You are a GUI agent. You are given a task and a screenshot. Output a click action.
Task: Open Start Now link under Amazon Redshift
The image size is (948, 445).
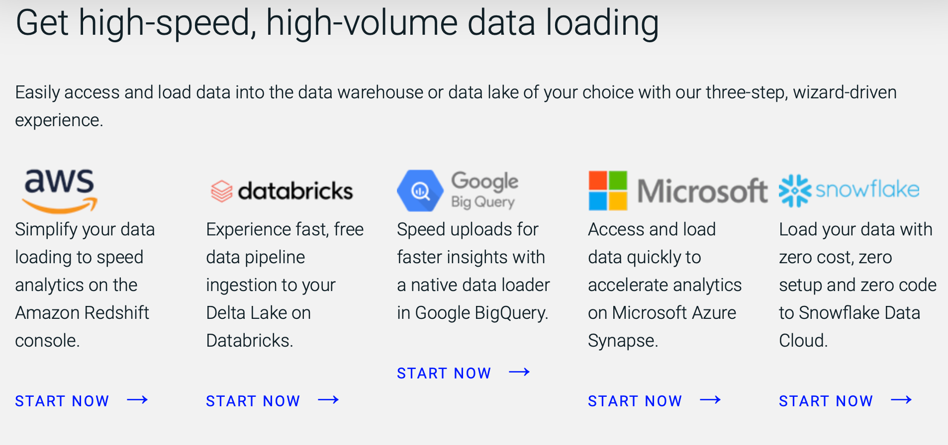click(62, 401)
